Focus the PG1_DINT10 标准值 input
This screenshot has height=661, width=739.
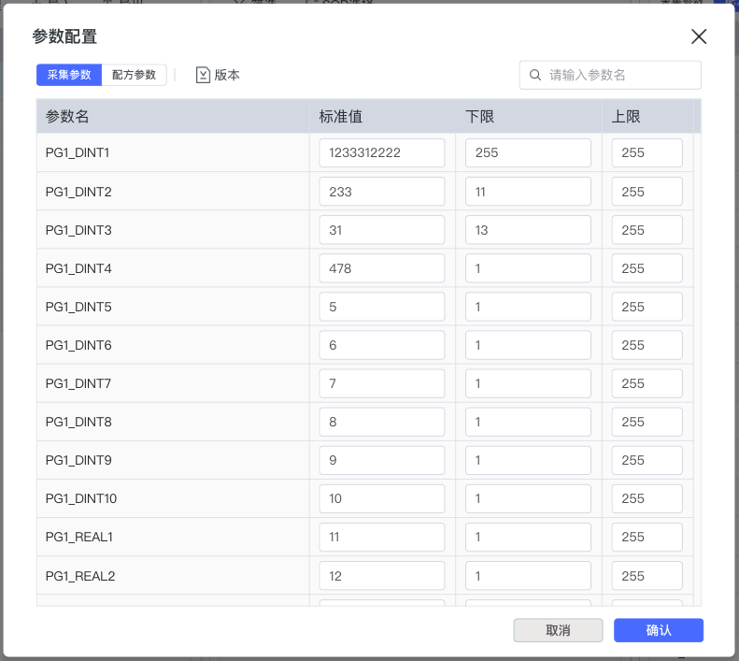tap(381, 498)
